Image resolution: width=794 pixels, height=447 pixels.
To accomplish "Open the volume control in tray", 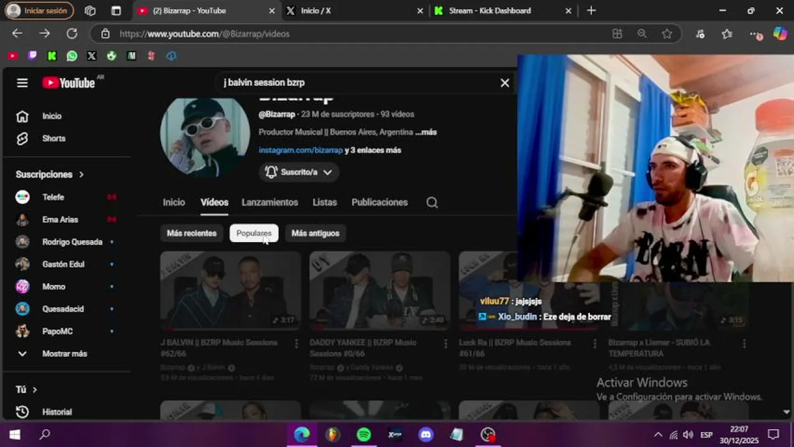I will 688,435.
